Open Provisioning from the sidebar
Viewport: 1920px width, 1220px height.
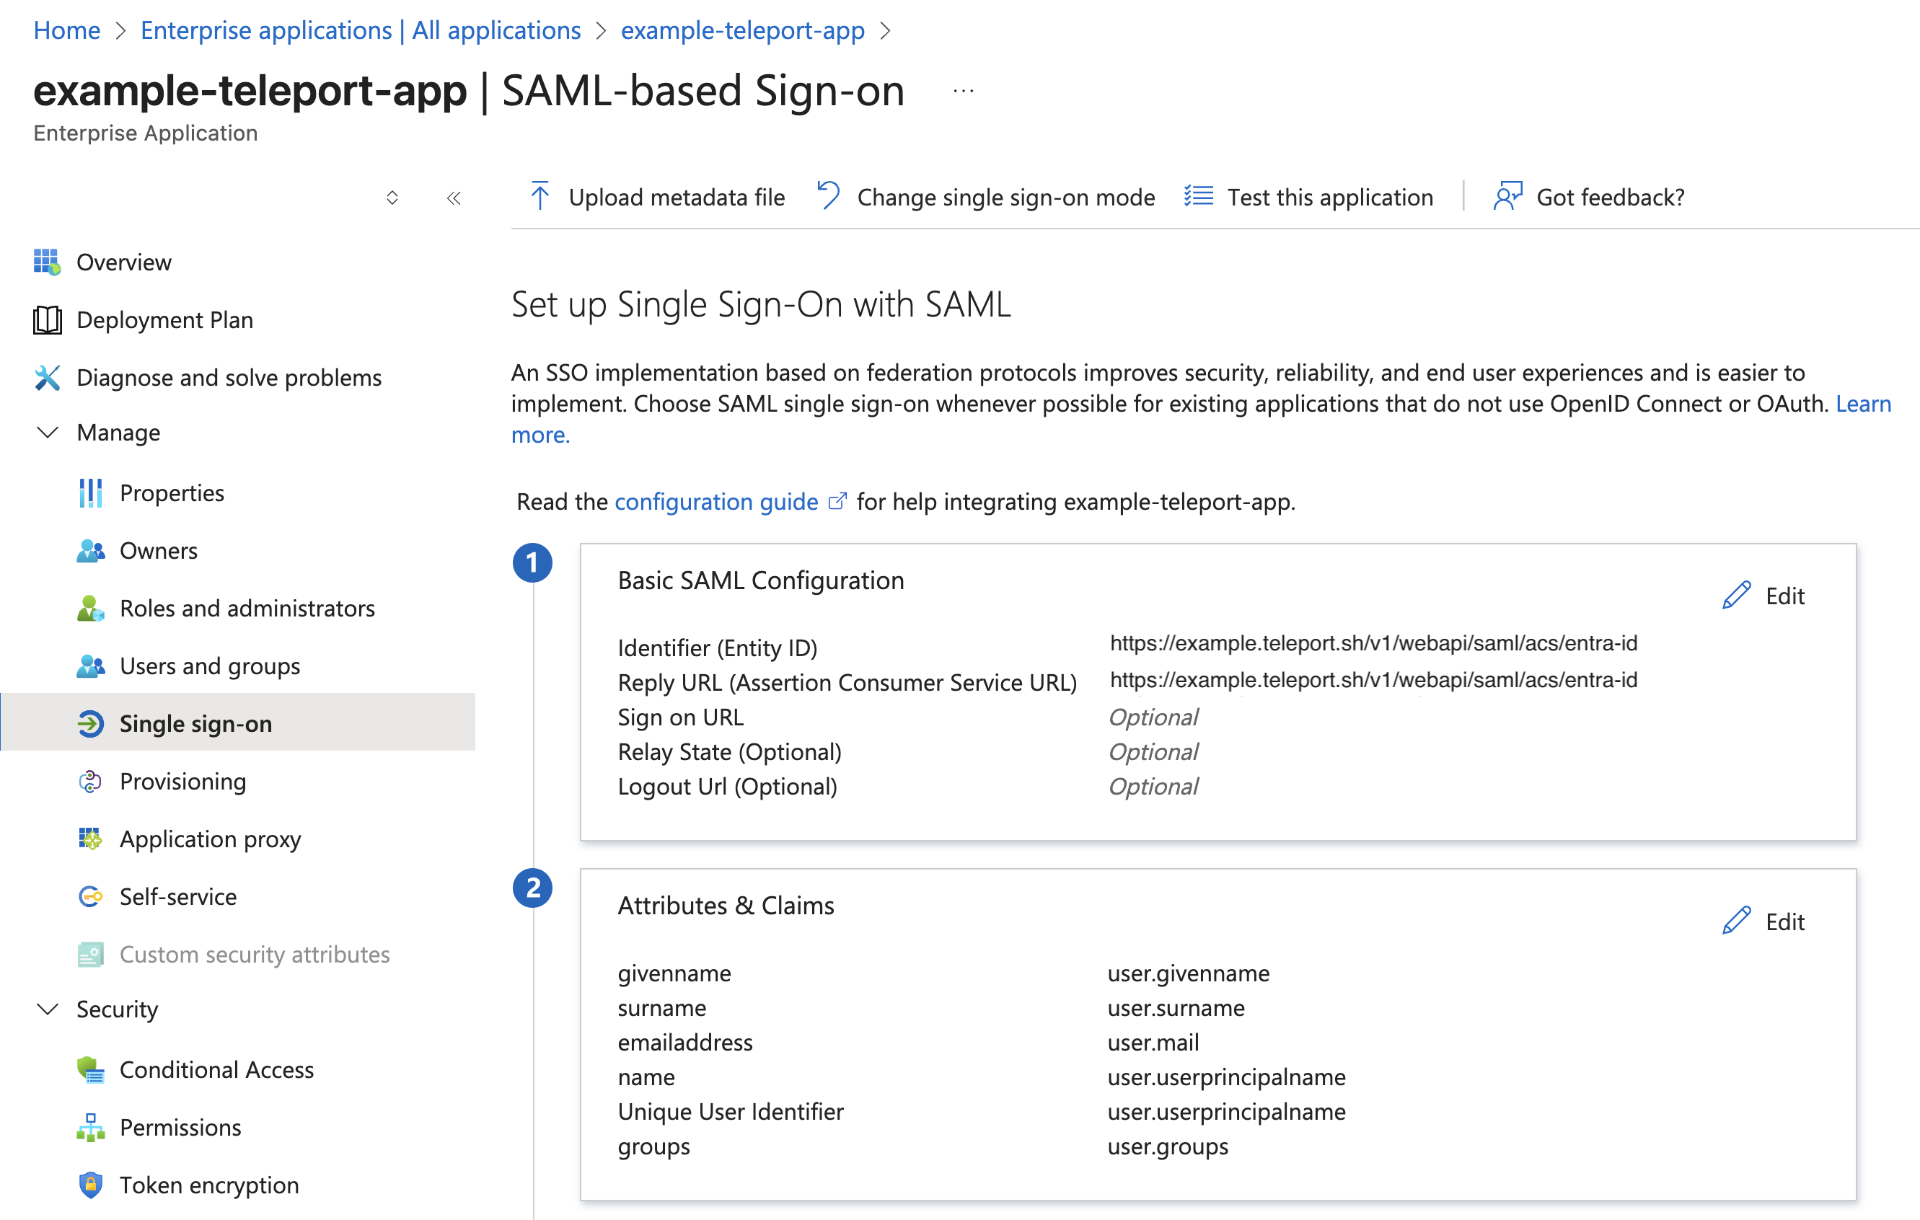click(x=182, y=781)
